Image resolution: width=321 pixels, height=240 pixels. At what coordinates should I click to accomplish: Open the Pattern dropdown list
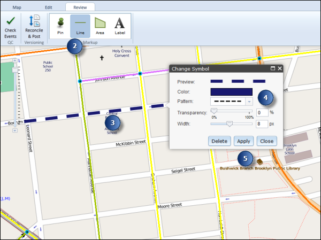pyautogui.click(x=249, y=102)
